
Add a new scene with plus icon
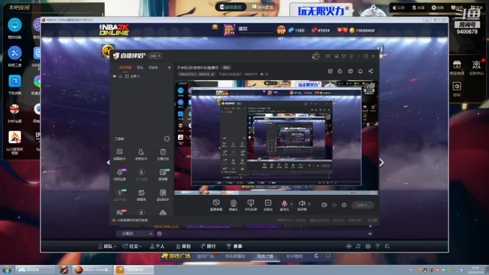[169, 67]
